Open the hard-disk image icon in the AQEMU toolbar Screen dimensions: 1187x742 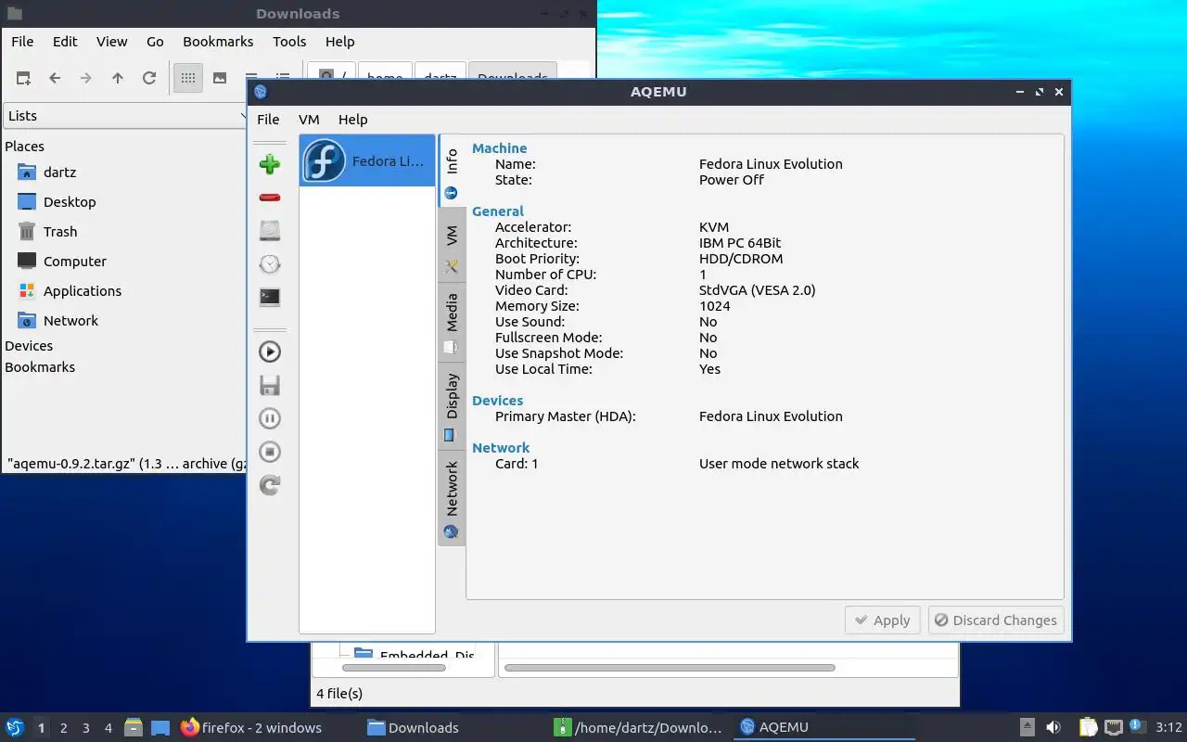tap(270, 231)
